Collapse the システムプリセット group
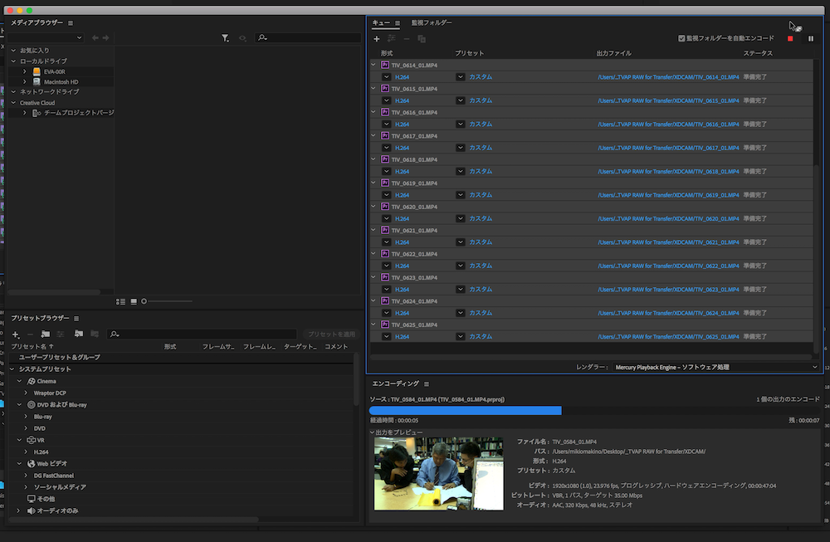 pos(13,369)
